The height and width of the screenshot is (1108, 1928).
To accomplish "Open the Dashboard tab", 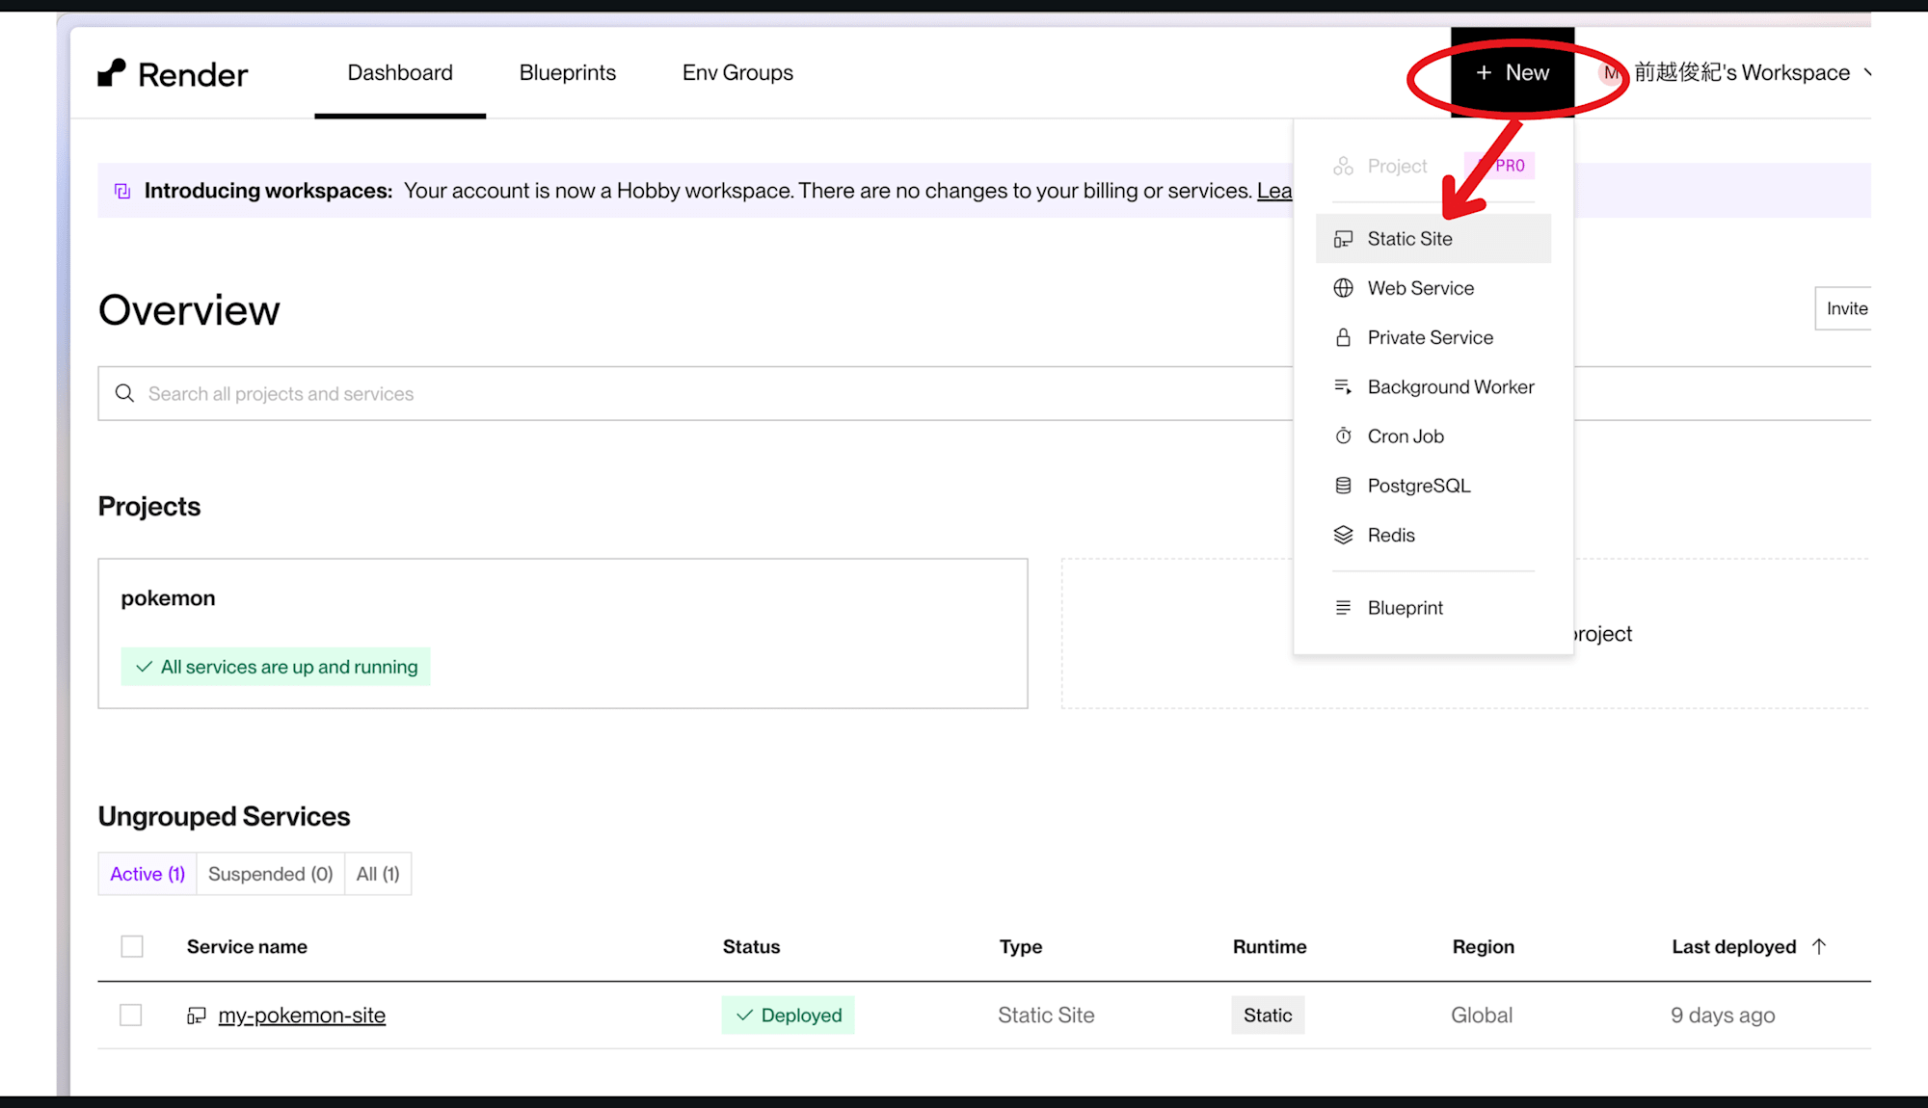I will 400,73.
